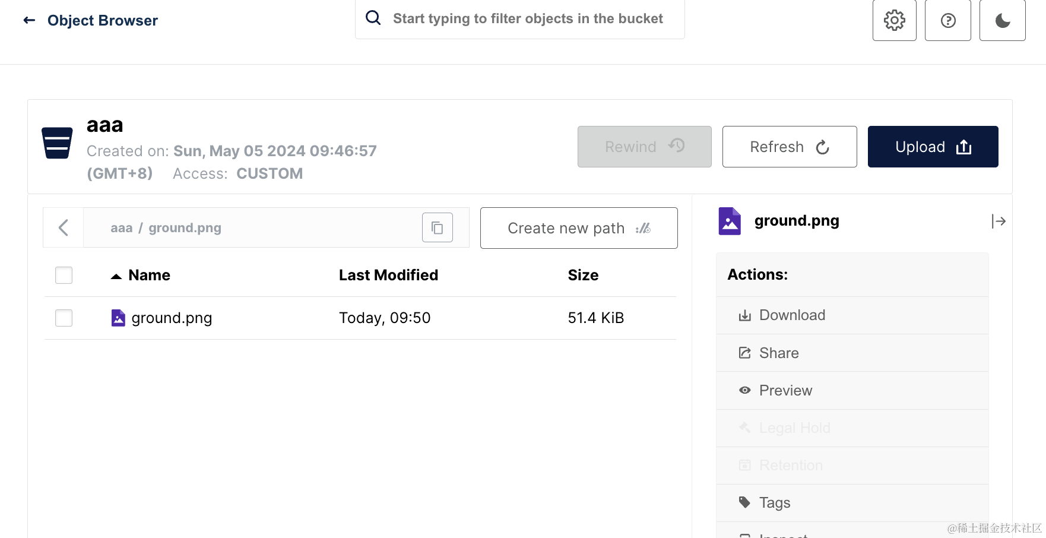This screenshot has width=1046, height=538.
Task: Download ground.png from the Actions list
Action: tap(792, 315)
